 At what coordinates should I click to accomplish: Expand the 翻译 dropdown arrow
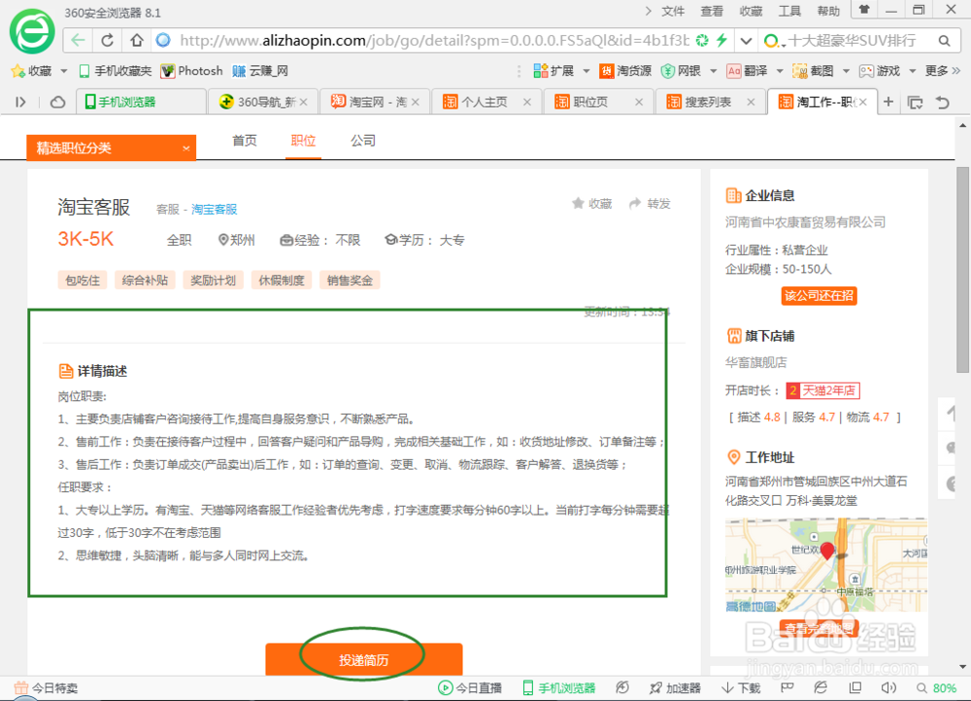tap(780, 71)
